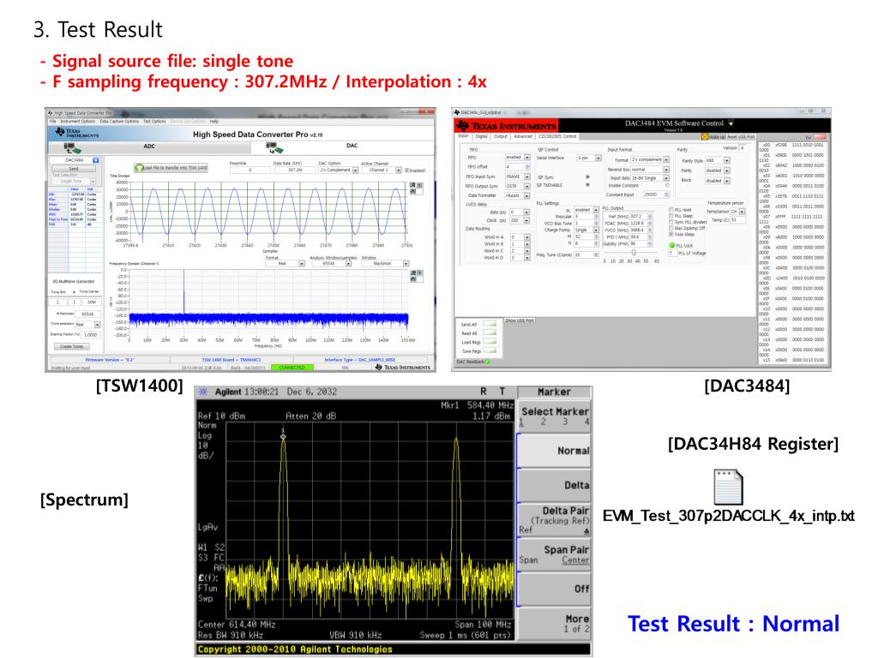Click marker 1 diamond on spectrum peak
This screenshot has height=658, width=878.
point(283,436)
